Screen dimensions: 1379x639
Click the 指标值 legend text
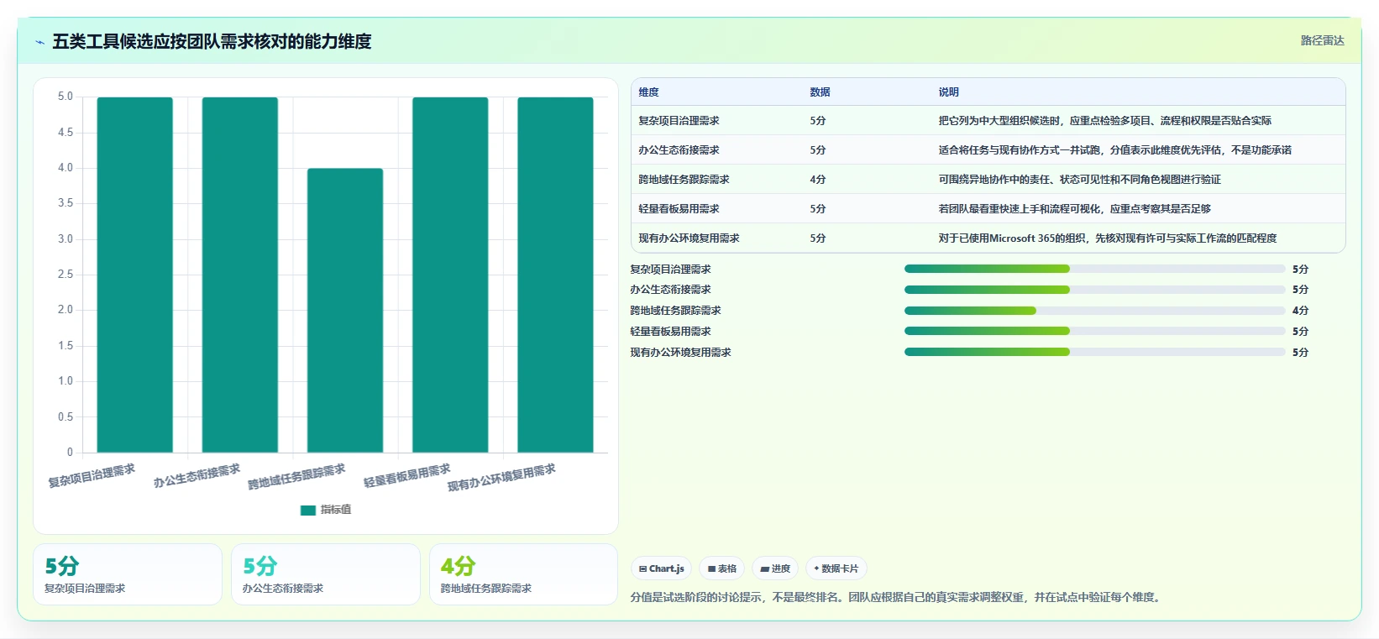coord(336,510)
